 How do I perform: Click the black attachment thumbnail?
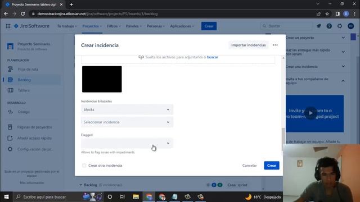[102, 79]
